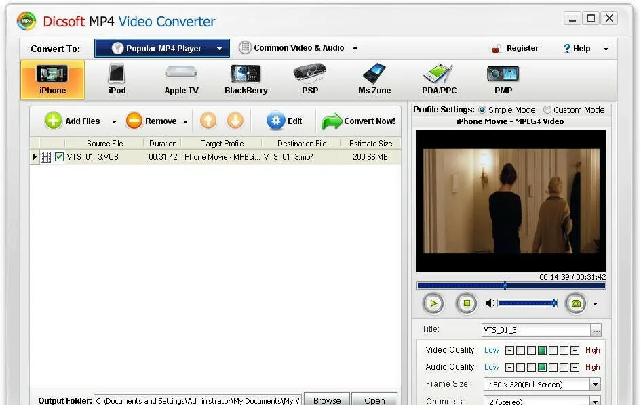Set Audio Quality to the green middle box
This screenshot has height=405, width=641.
pyautogui.click(x=542, y=367)
